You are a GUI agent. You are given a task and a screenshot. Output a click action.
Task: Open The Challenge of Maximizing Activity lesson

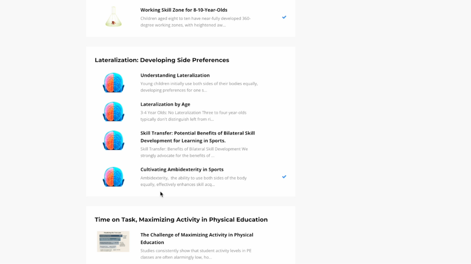tap(197, 238)
